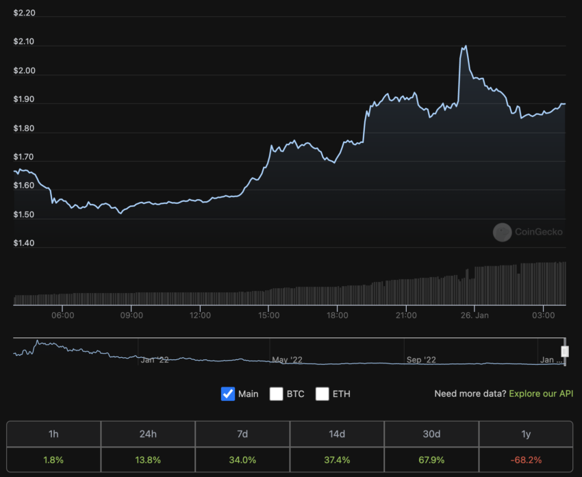Viewport: 582px width, 477px height.
Task: Select the 24h column header
Action: [x=148, y=434]
